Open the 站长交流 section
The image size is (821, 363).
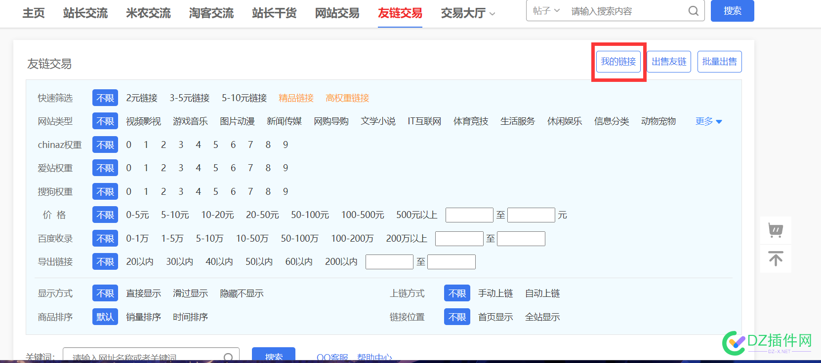(85, 13)
